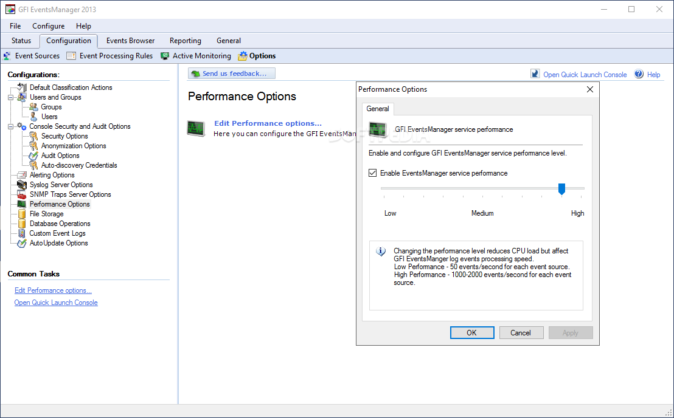Click the Alerting Options icon

click(21, 175)
